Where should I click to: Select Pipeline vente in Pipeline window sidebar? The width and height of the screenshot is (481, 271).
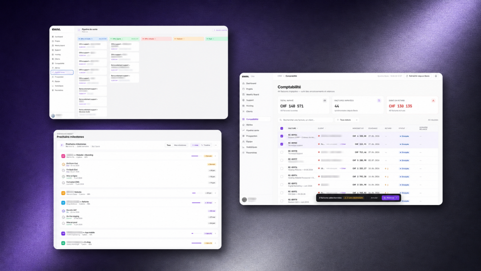(62, 73)
